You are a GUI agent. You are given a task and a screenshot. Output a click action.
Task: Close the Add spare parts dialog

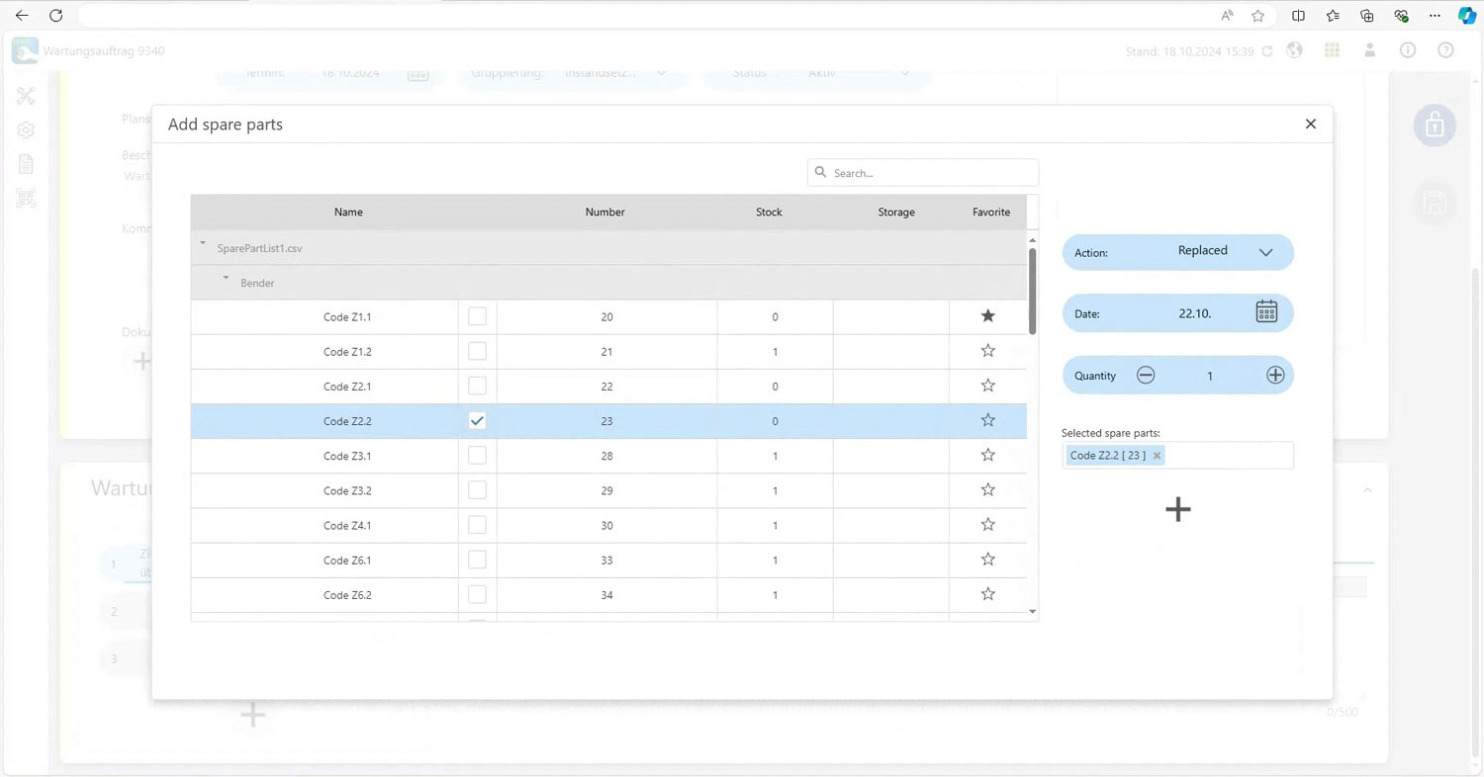click(x=1311, y=125)
